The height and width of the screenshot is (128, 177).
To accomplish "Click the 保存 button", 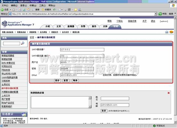I will pos(57,80).
